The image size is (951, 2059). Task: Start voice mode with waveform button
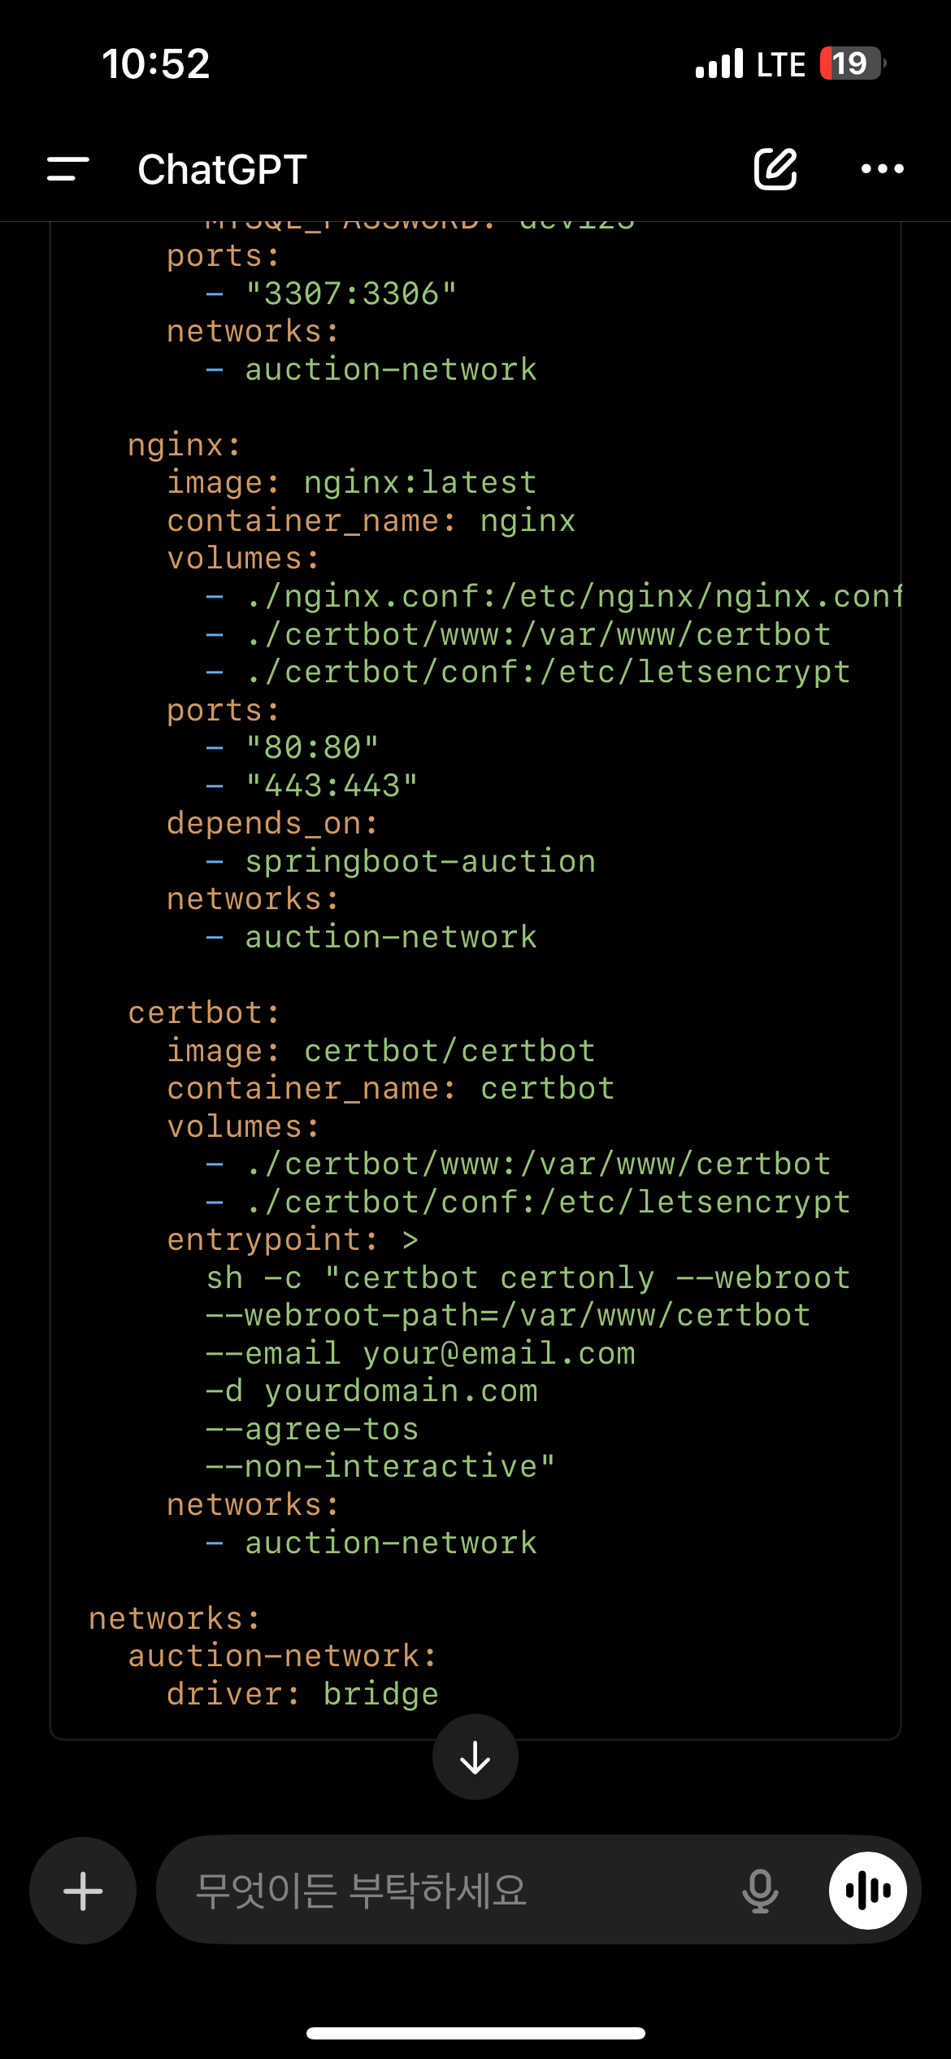pyautogui.click(x=867, y=1890)
